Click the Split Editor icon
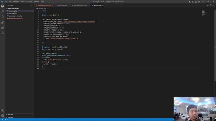Viewport: 216px width, 121px height. [x=211, y=5]
